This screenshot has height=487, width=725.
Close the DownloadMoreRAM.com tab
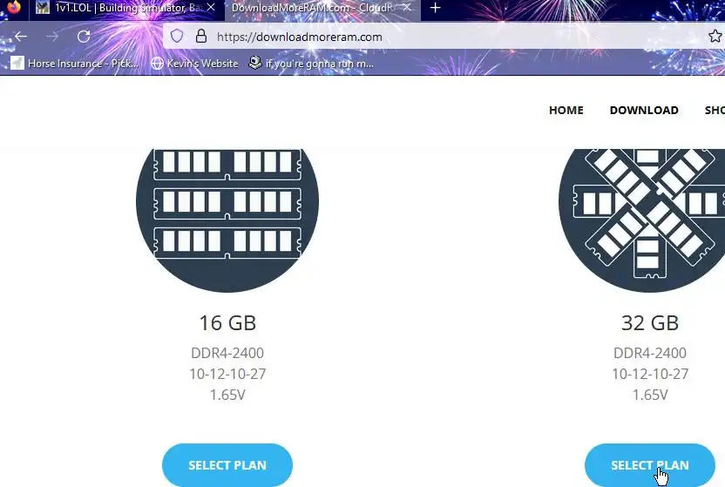[407, 7]
